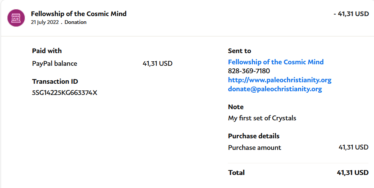Select the Donation label under the title
Image resolution: width=374 pixels, height=188 pixels.
pos(75,22)
